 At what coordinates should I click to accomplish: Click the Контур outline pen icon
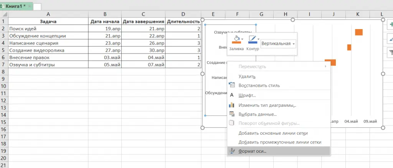pyautogui.click(x=252, y=40)
